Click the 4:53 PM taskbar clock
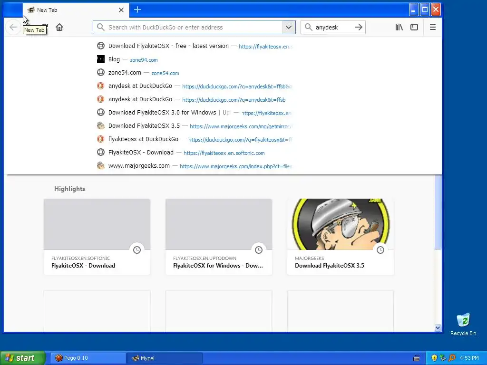 click(x=469, y=358)
